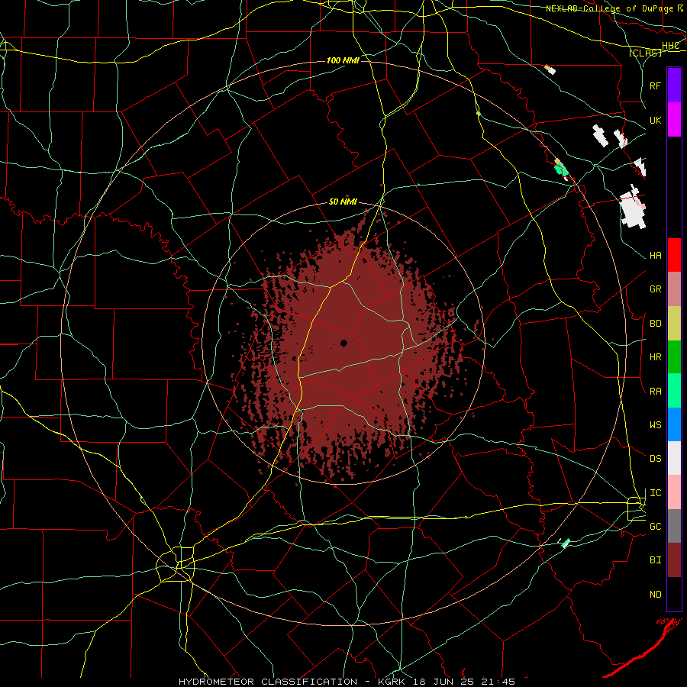
Task: Click the DS white legend swatch
Action: tap(674, 459)
